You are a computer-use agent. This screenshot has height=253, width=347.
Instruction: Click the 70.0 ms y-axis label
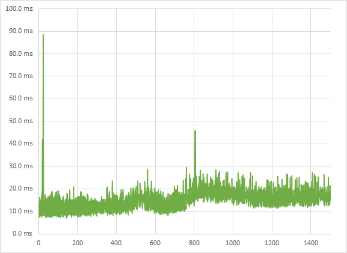coord(21,76)
